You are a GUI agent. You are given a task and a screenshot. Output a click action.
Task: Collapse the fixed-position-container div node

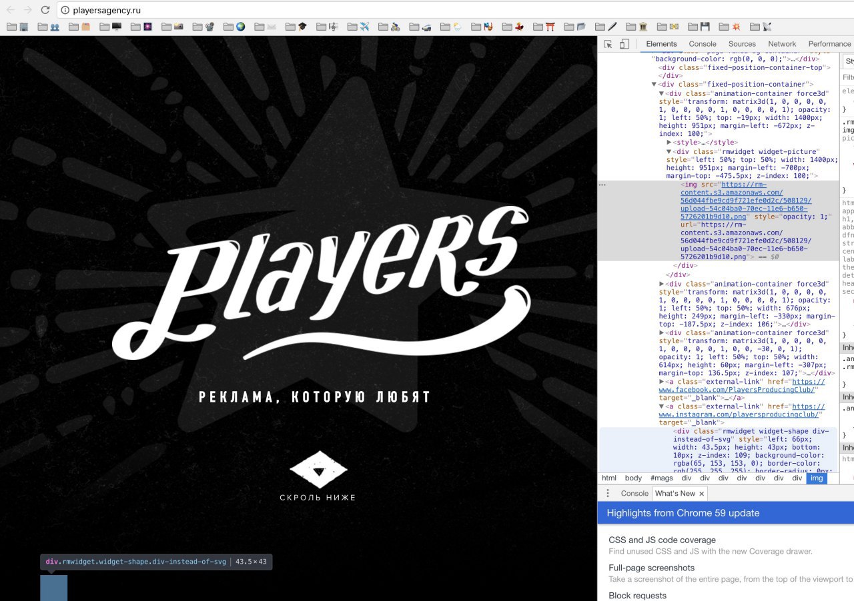click(x=654, y=85)
